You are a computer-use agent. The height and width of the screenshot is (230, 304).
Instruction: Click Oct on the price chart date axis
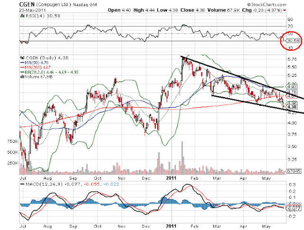pos(98,178)
